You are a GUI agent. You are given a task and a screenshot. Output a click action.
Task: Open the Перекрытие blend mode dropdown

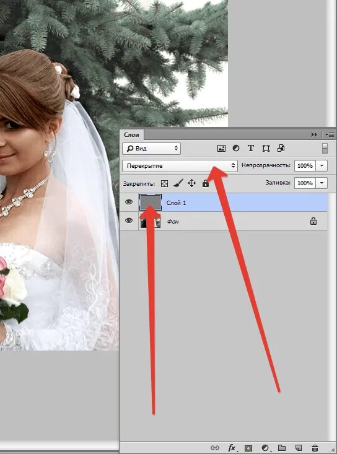[180, 166]
